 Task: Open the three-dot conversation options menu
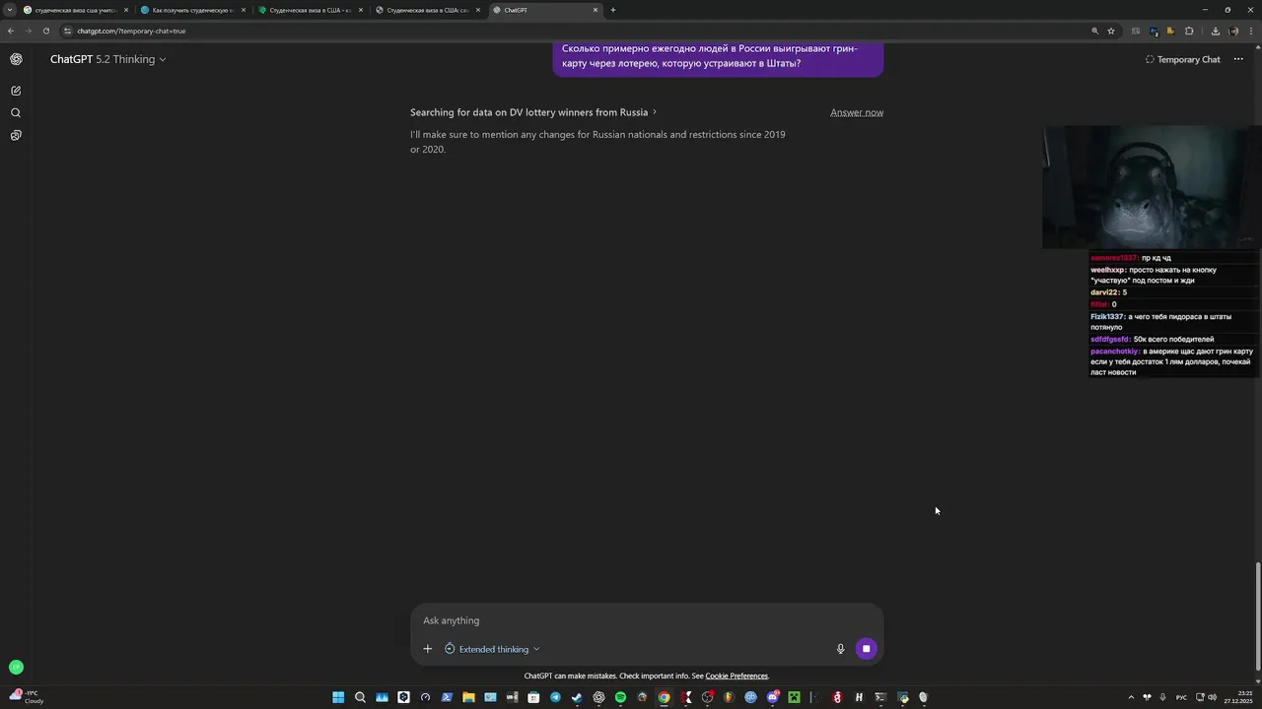(1238, 59)
